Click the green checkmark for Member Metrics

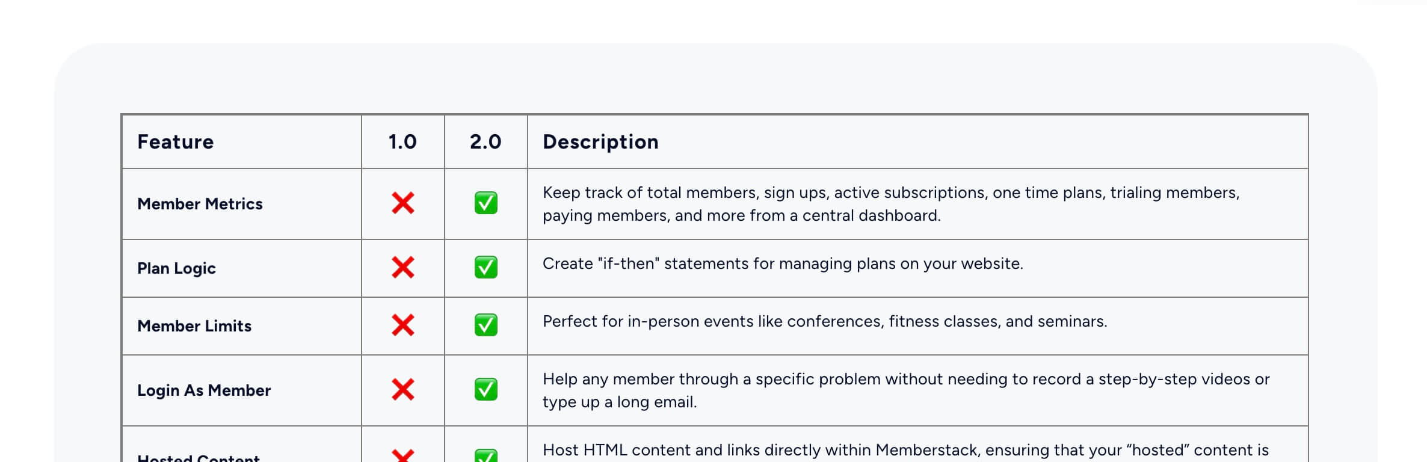click(485, 203)
